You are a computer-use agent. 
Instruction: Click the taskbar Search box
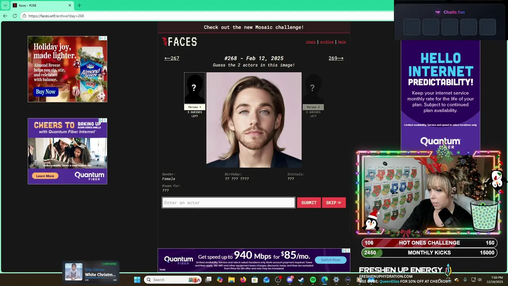click(173, 280)
